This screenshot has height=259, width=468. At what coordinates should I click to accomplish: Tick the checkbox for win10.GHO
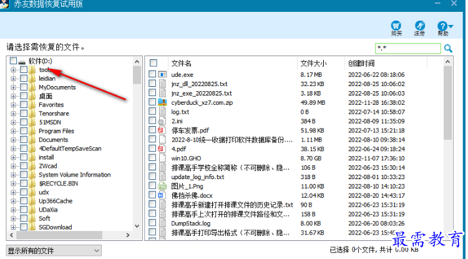coord(152,157)
